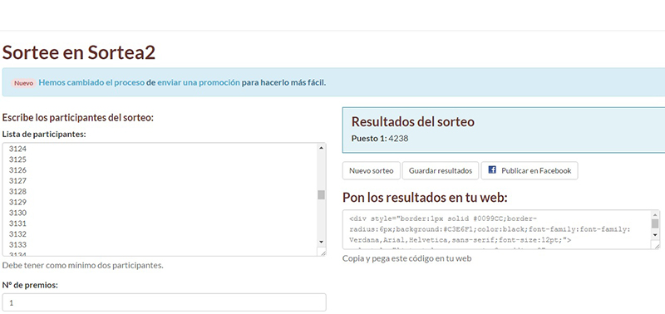Click the Nuevo sorteo button

click(371, 171)
